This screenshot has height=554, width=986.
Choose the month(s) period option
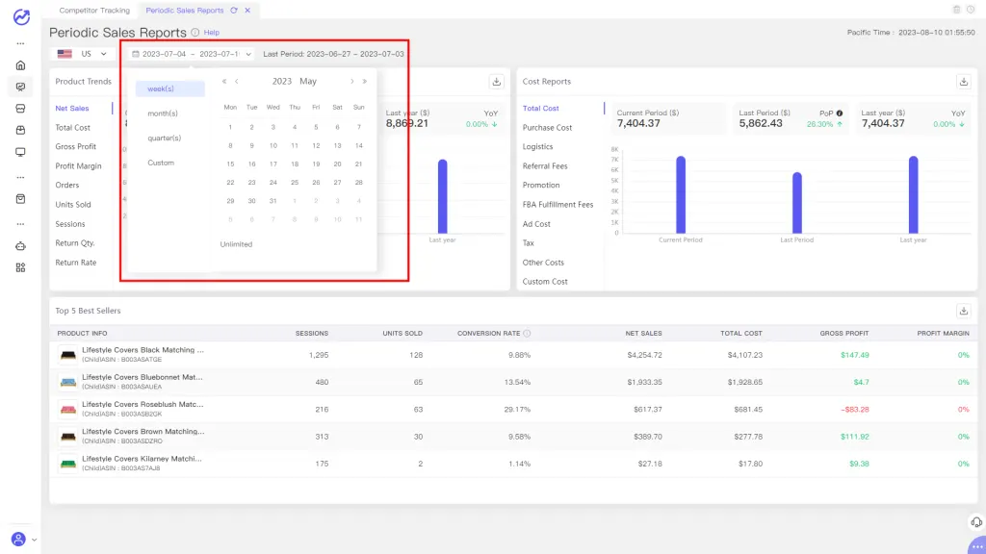click(x=163, y=113)
